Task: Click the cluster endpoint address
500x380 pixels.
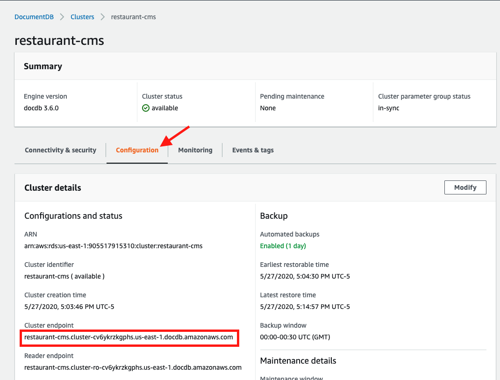Action: tap(129, 337)
